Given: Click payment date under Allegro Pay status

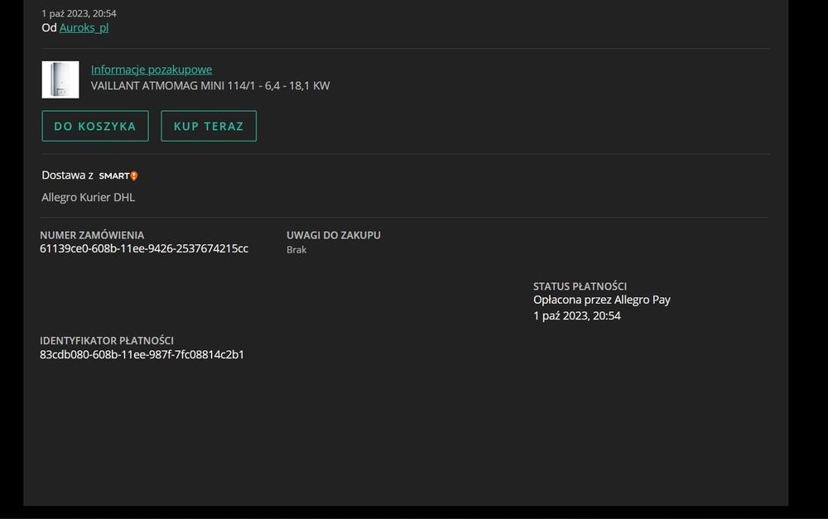Looking at the screenshot, I should point(576,315).
